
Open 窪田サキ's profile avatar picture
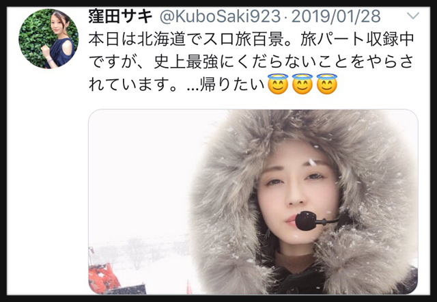(48, 38)
